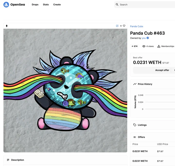Click the blue verified badge icon
Viewport: 175px width, 166px height.
tap(148, 38)
